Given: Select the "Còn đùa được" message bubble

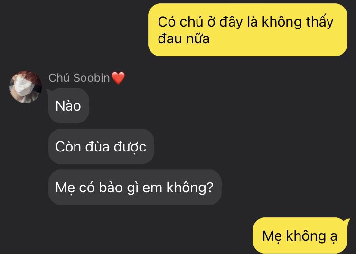Looking at the screenshot, I should (x=101, y=147).
